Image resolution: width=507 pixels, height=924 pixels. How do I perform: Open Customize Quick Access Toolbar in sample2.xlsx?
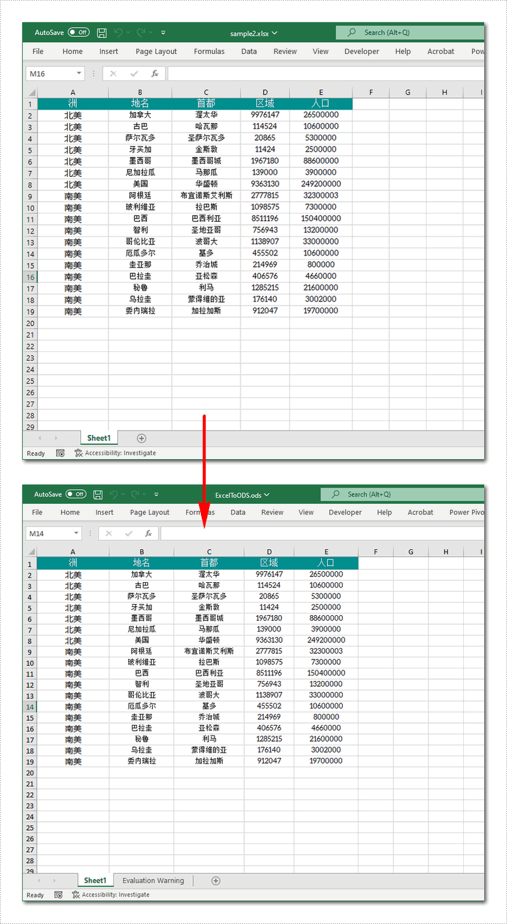163,32
